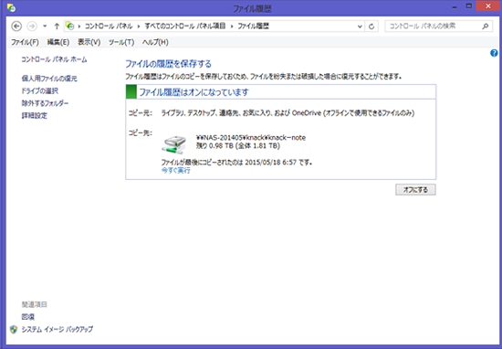502x349 pixels.
Task: Open the recent locations dropdown arrow
Action: 45,26
